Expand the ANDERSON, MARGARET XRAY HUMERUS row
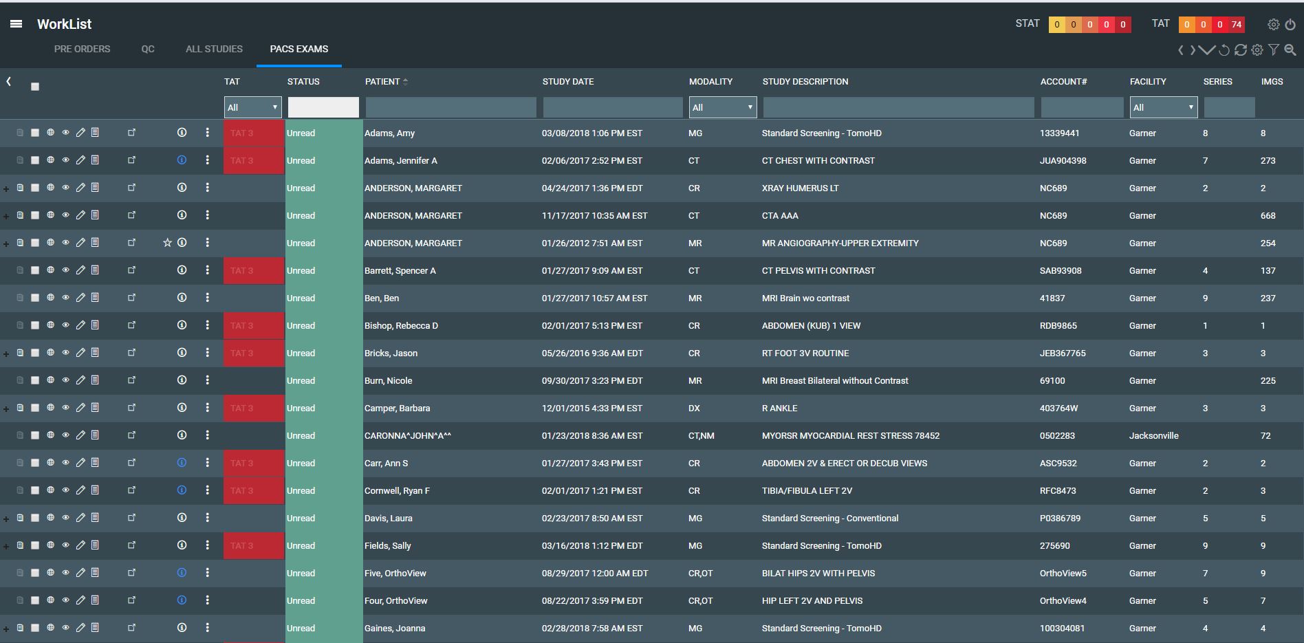Image resolution: width=1304 pixels, height=643 pixels. 6,189
